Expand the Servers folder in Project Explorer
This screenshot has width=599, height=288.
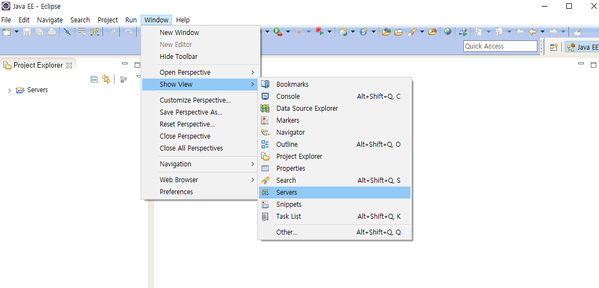point(10,91)
